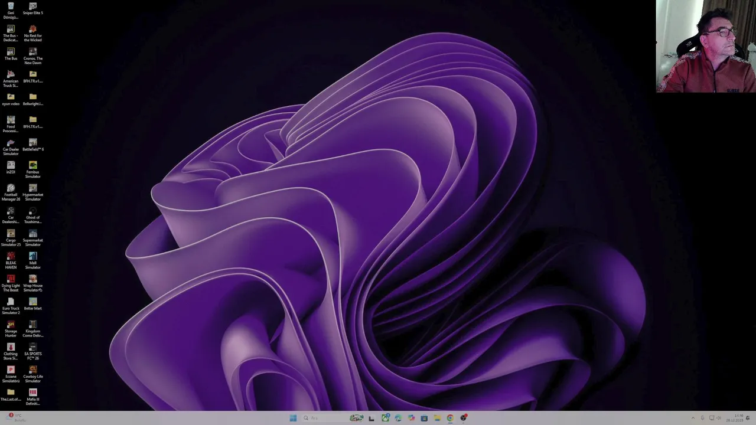The width and height of the screenshot is (756, 425).
Task: Launch Sniper Elite 5 desktop shortcut
Action: click(x=32, y=9)
